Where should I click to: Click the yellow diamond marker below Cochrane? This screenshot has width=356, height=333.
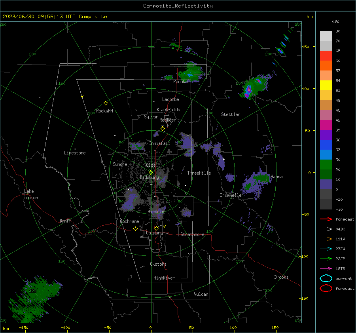pyautogui.click(x=135, y=228)
